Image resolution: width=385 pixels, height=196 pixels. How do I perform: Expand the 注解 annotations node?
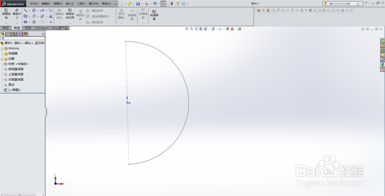(x=2, y=59)
